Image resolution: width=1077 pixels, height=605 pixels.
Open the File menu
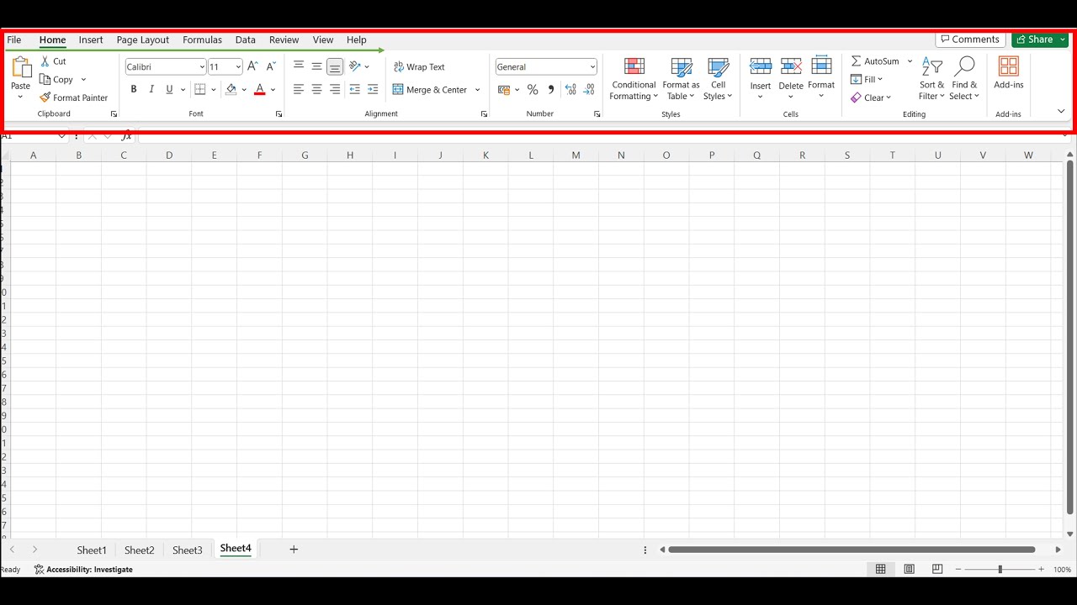click(x=14, y=39)
